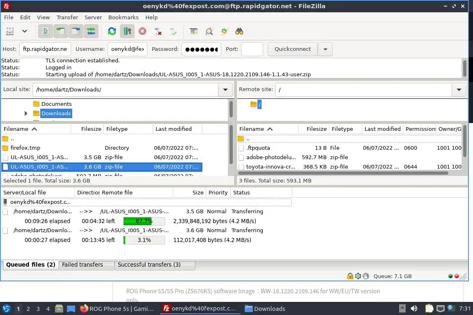Open recursive file search binoculars
Screen dimensions: 473x315
[x=239, y=31]
